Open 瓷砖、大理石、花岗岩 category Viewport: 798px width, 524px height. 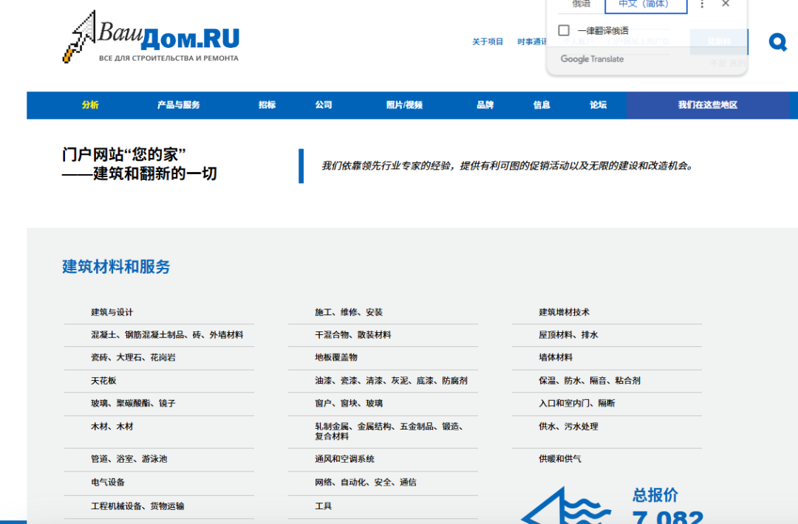click(x=133, y=357)
